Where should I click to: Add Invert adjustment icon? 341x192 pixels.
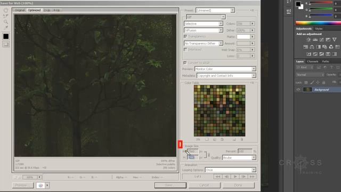(x=308, y=54)
